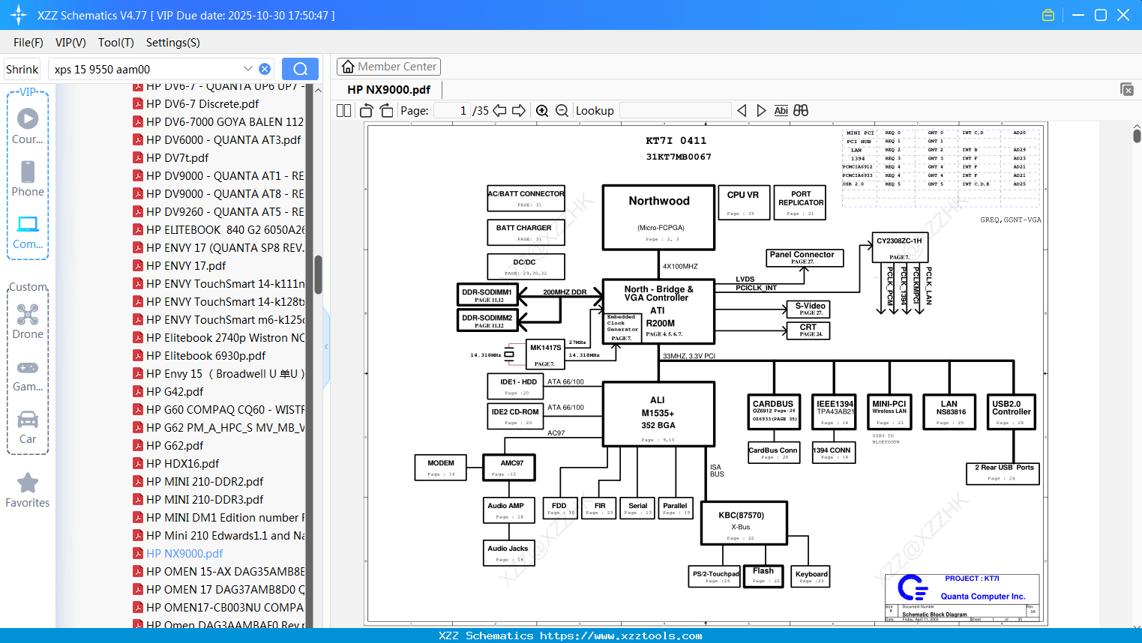
Task: Open the Phone sidebar category
Action: (x=28, y=179)
